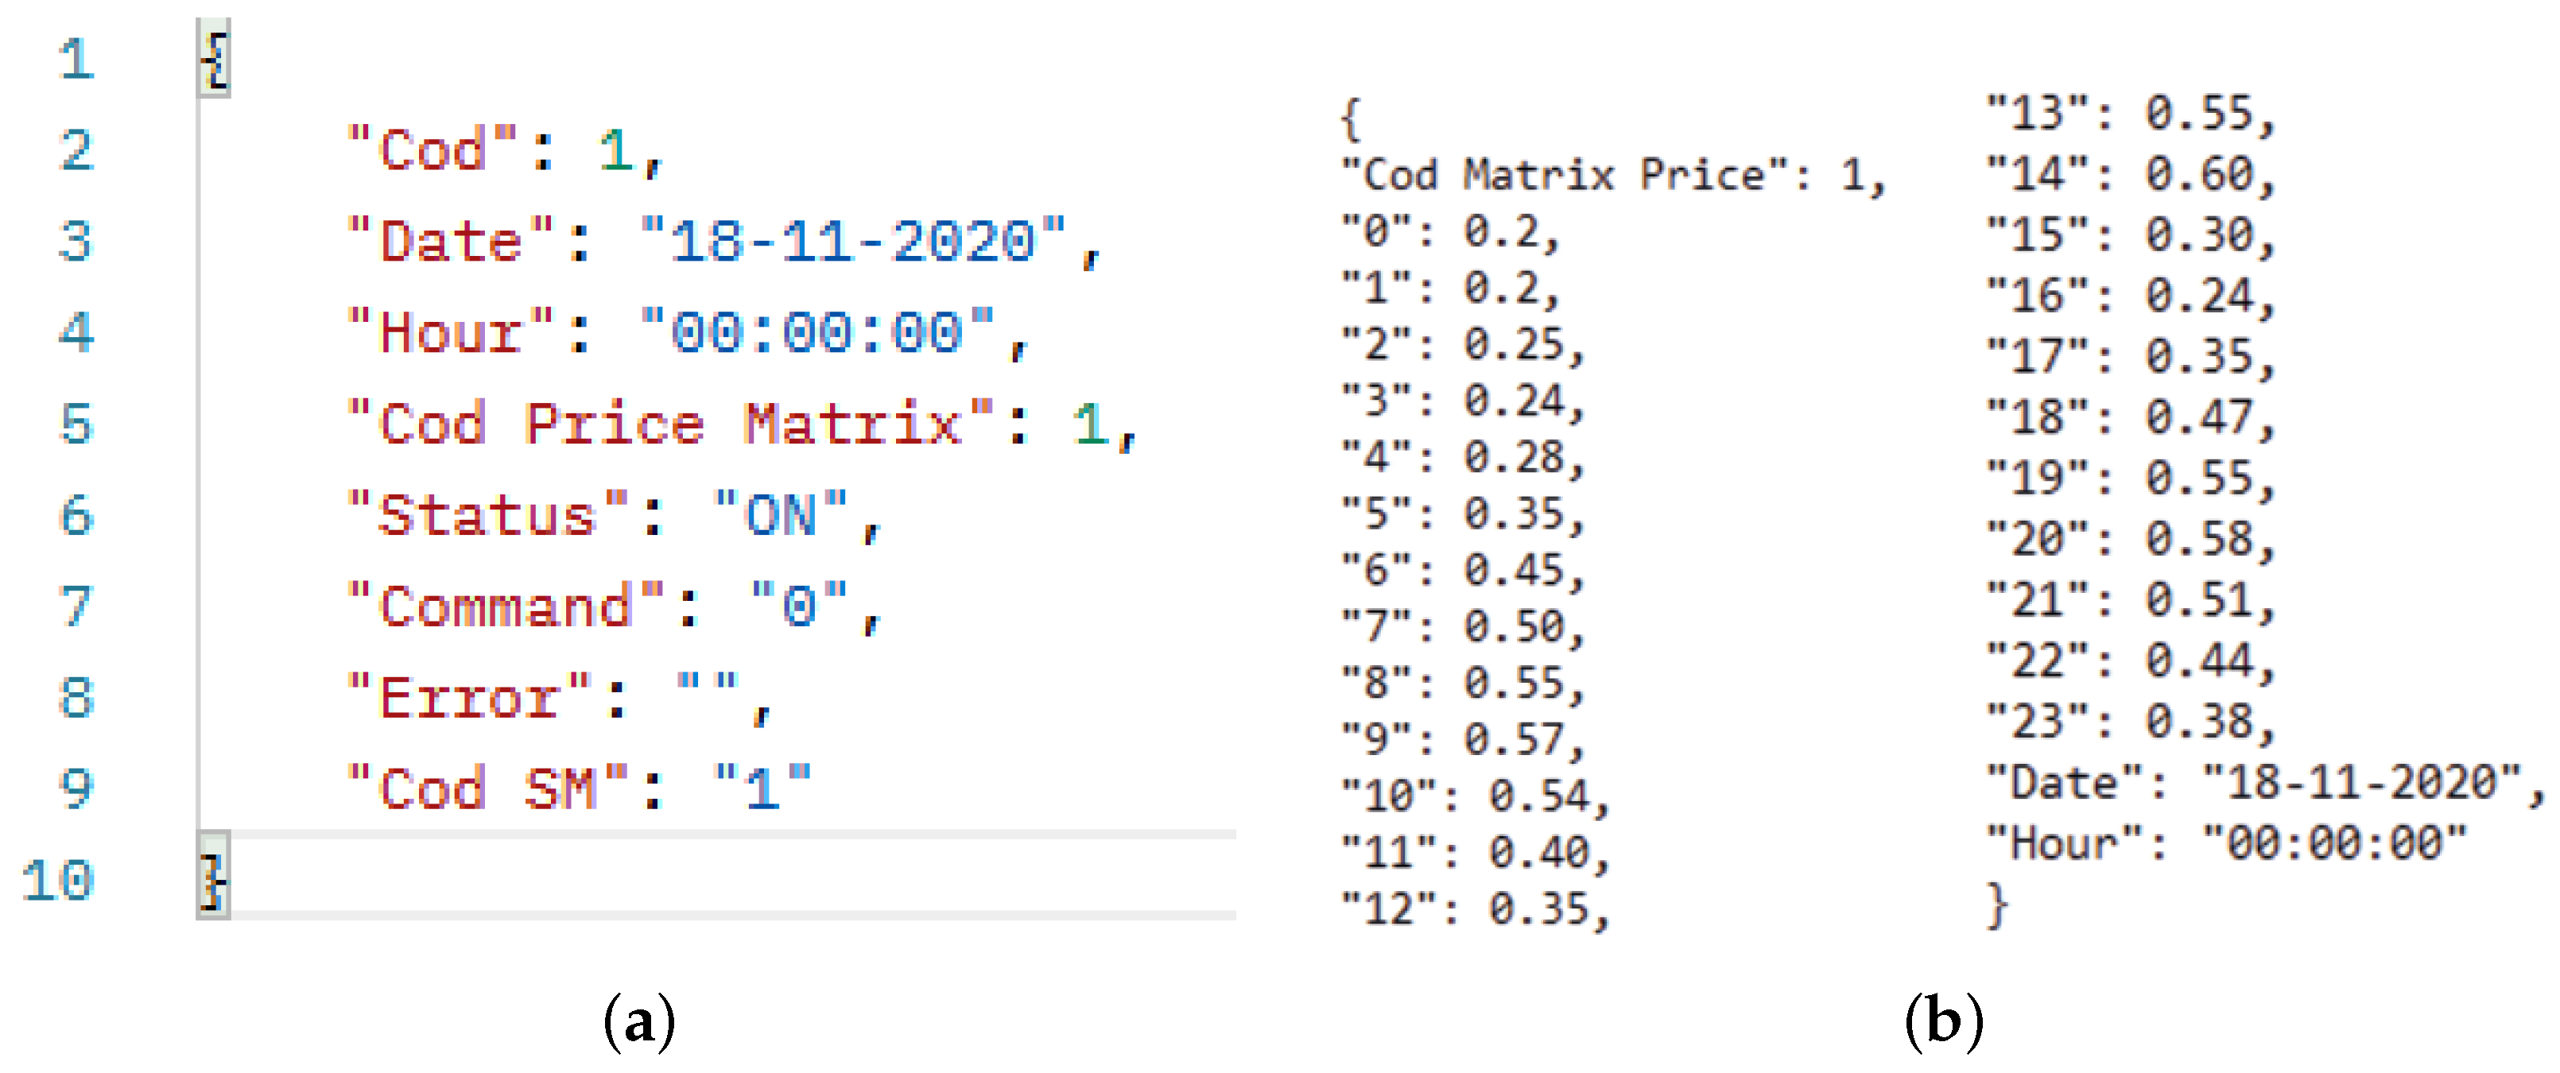Screen dimensions: 2560x1073
Task: Click the "Command" key on line 7
Action: coord(506,606)
